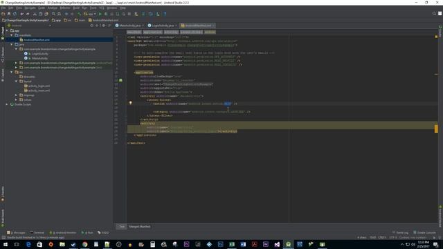
Task: Switch to LoginActivity.java tab
Action: coord(163,26)
